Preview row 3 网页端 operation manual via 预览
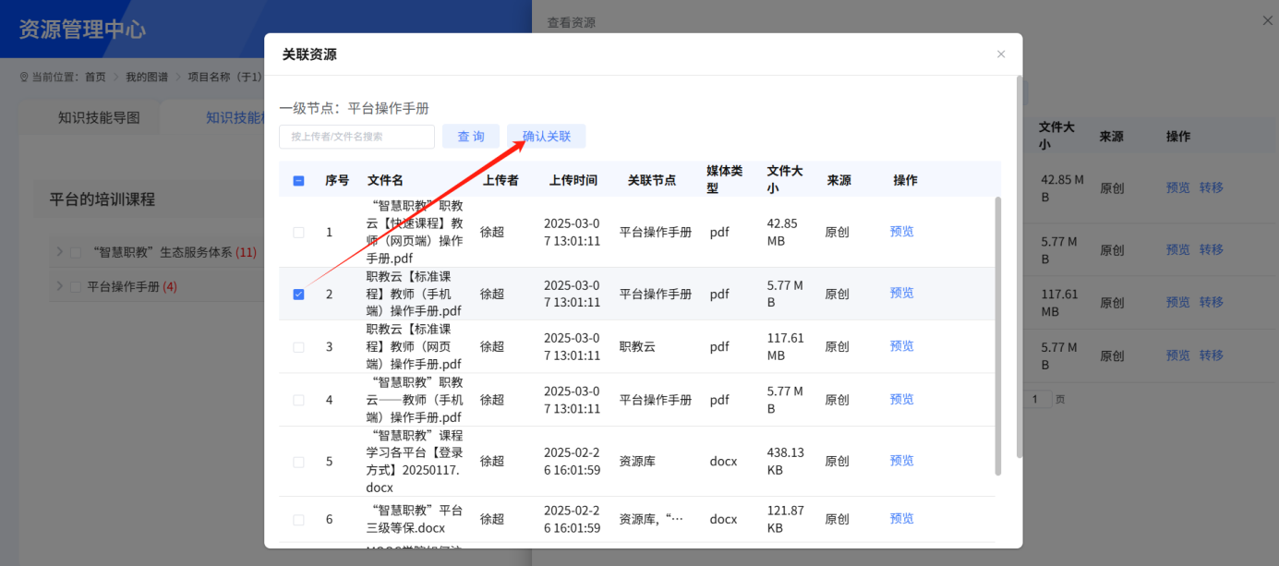 (x=901, y=345)
